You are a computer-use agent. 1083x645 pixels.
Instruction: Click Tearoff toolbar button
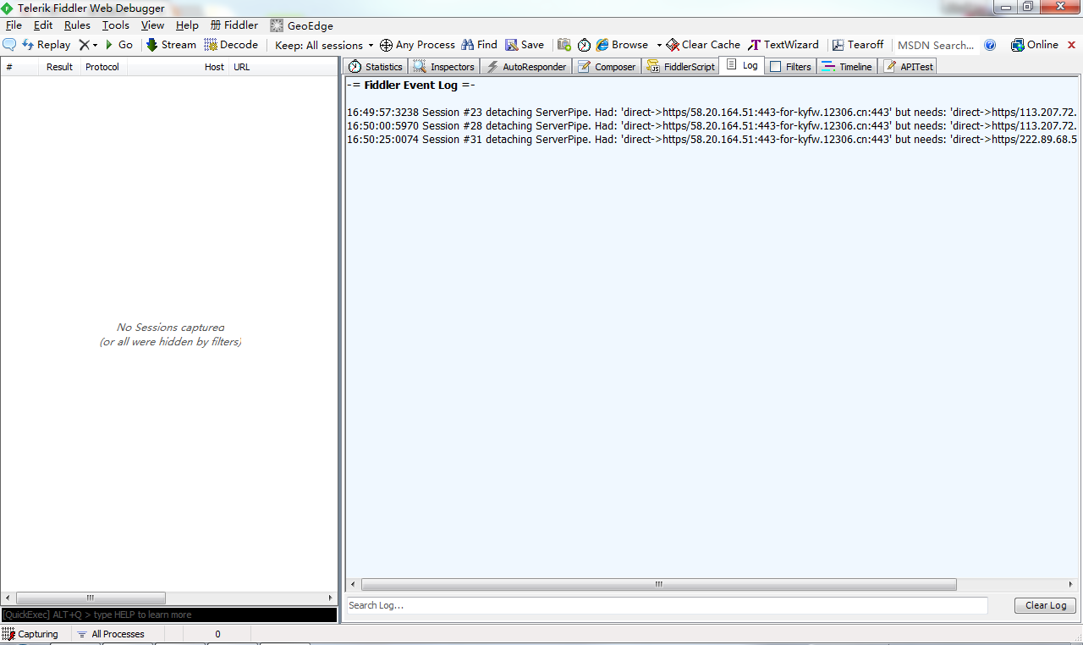click(858, 45)
